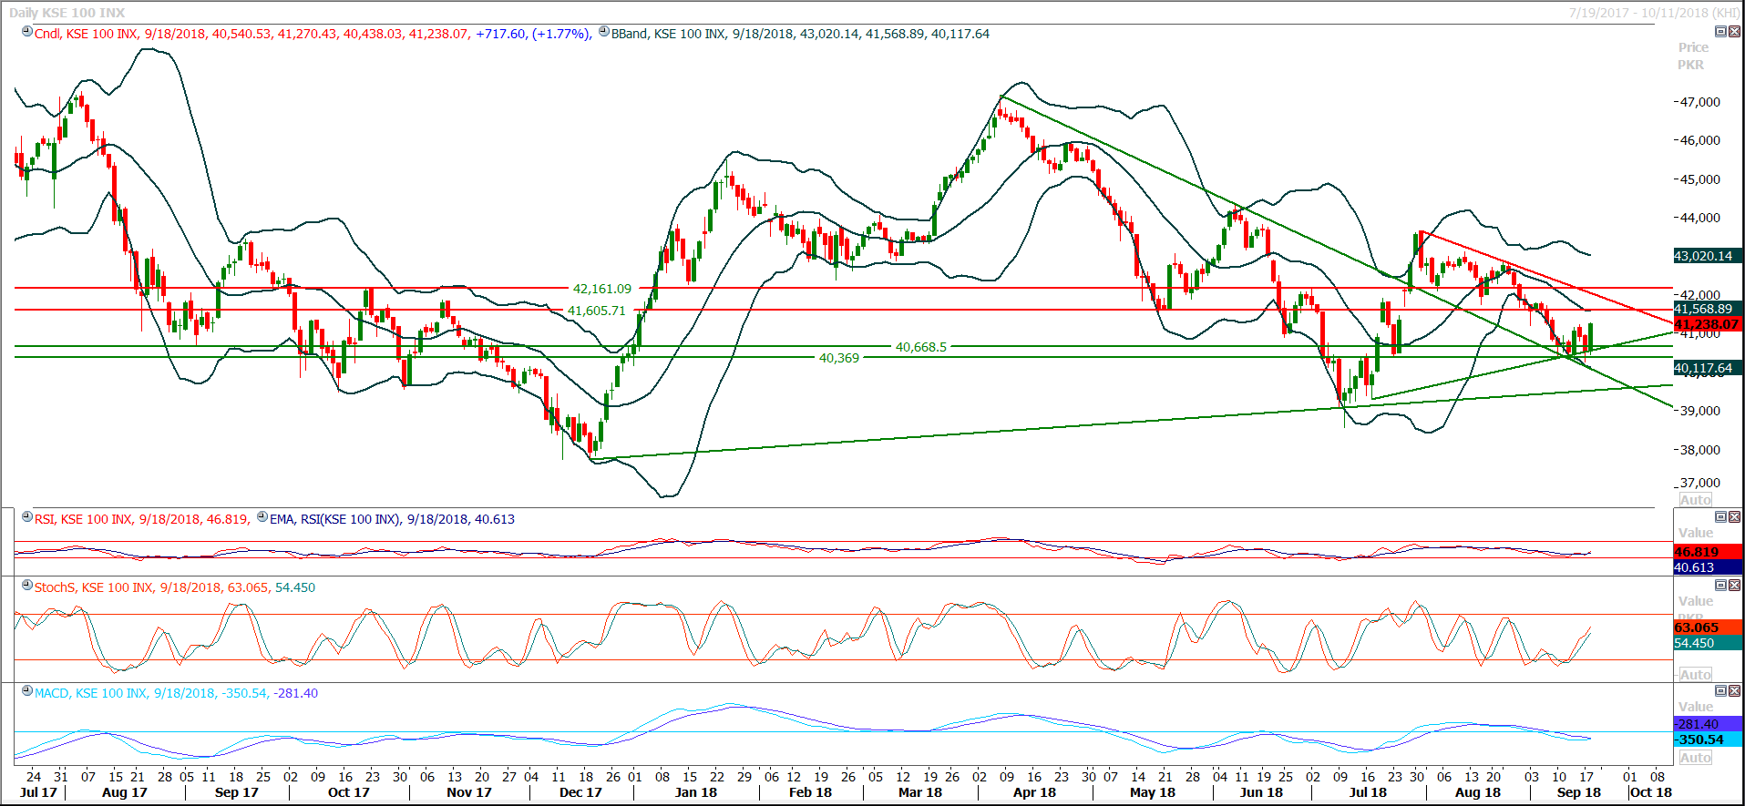The width and height of the screenshot is (1745, 806).
Task: Click the clock icon beside Cndl legend
Action: [x=27, y=32]
